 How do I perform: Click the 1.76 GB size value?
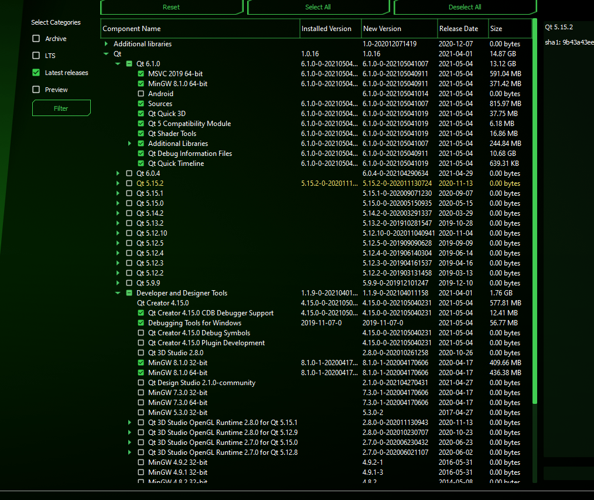coord(501,293)
